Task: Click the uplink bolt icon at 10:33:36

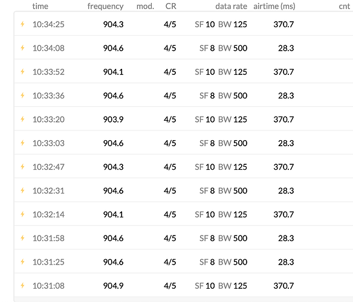Action: (22, 95)
